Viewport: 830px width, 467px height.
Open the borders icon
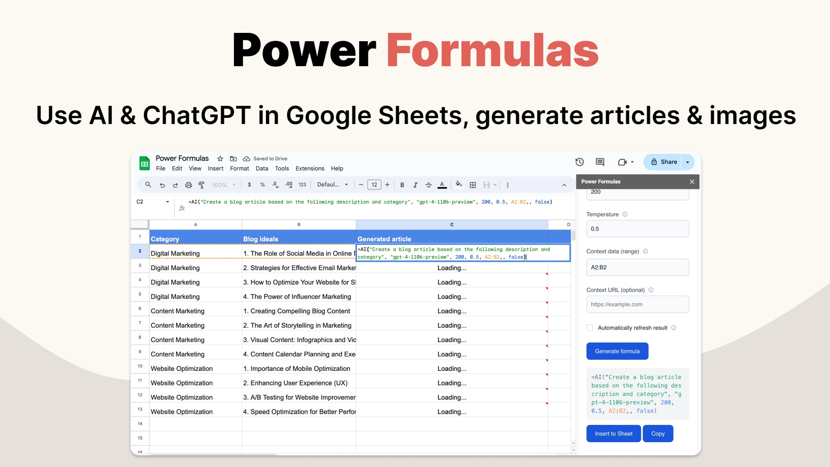[473, 185]
